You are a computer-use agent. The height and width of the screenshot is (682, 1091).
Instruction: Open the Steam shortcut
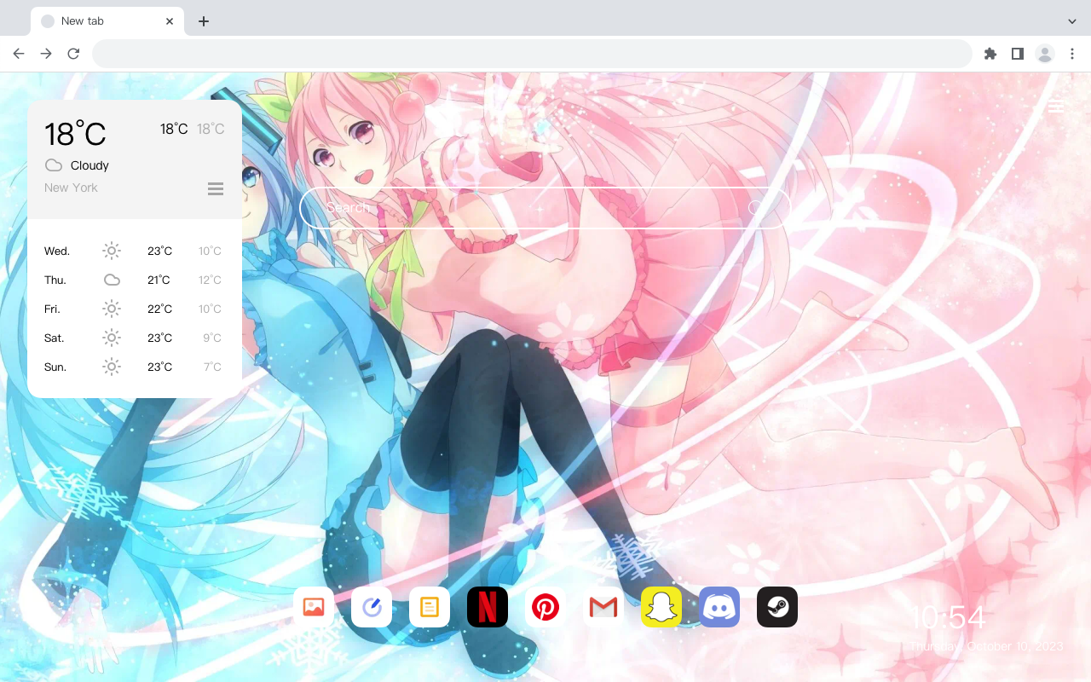[777, 607]
